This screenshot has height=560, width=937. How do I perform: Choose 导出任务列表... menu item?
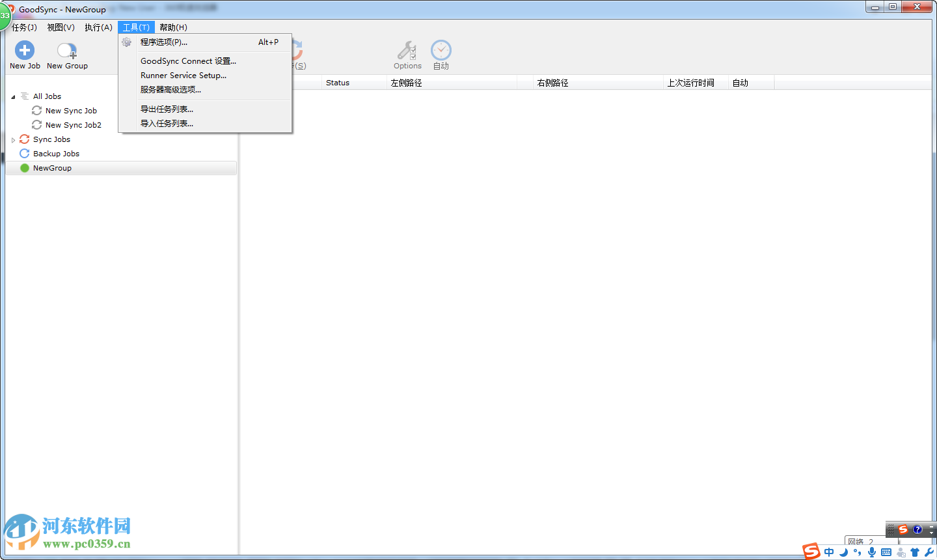[x=205, y=109]
